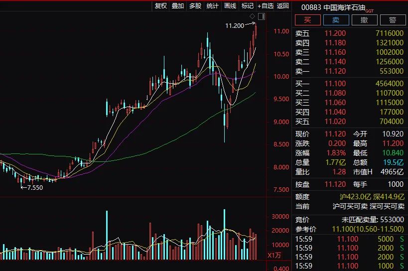Click the red 买 (buy) button
The height and width of the screenshot is (271, 408).
307,20
